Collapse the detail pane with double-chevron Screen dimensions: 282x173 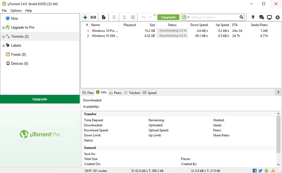[x=278, y=92]
